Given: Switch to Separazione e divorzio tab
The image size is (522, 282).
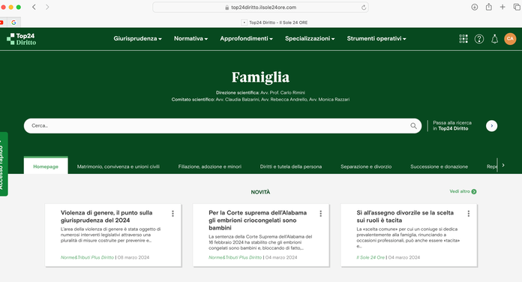Looking at the screenshot, I should pyautogui.click(x=366, y=166).
